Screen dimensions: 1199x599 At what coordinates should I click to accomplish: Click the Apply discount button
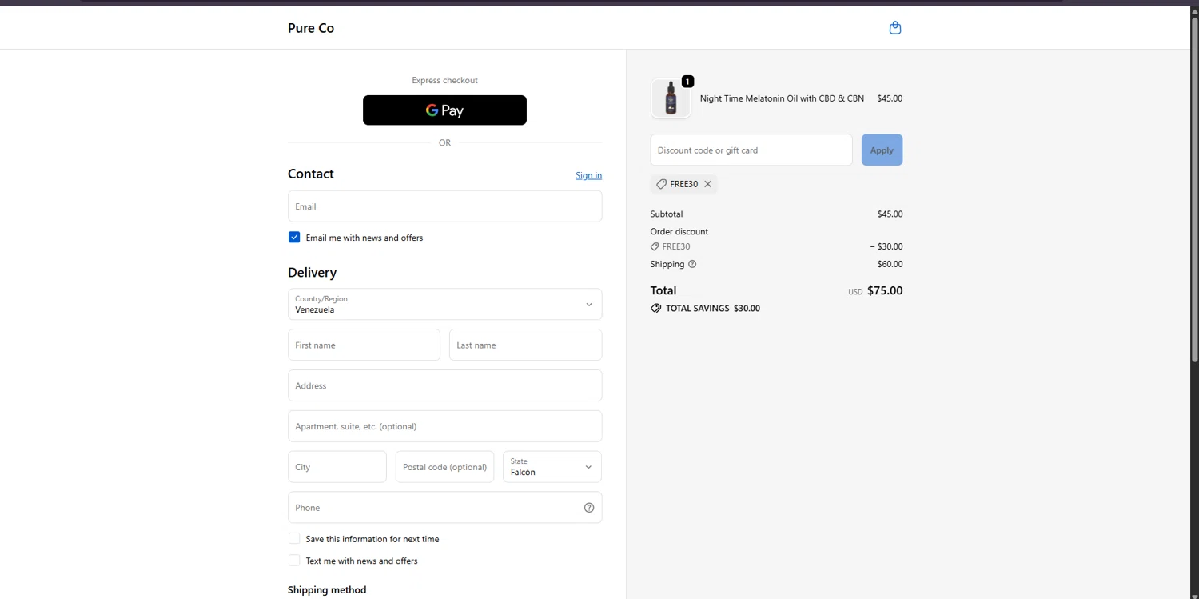tap(882, 150)
